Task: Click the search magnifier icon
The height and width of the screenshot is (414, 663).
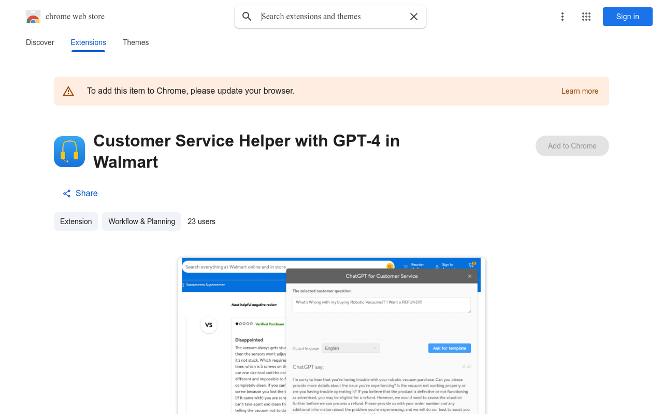Action: (x=247, y=17)
